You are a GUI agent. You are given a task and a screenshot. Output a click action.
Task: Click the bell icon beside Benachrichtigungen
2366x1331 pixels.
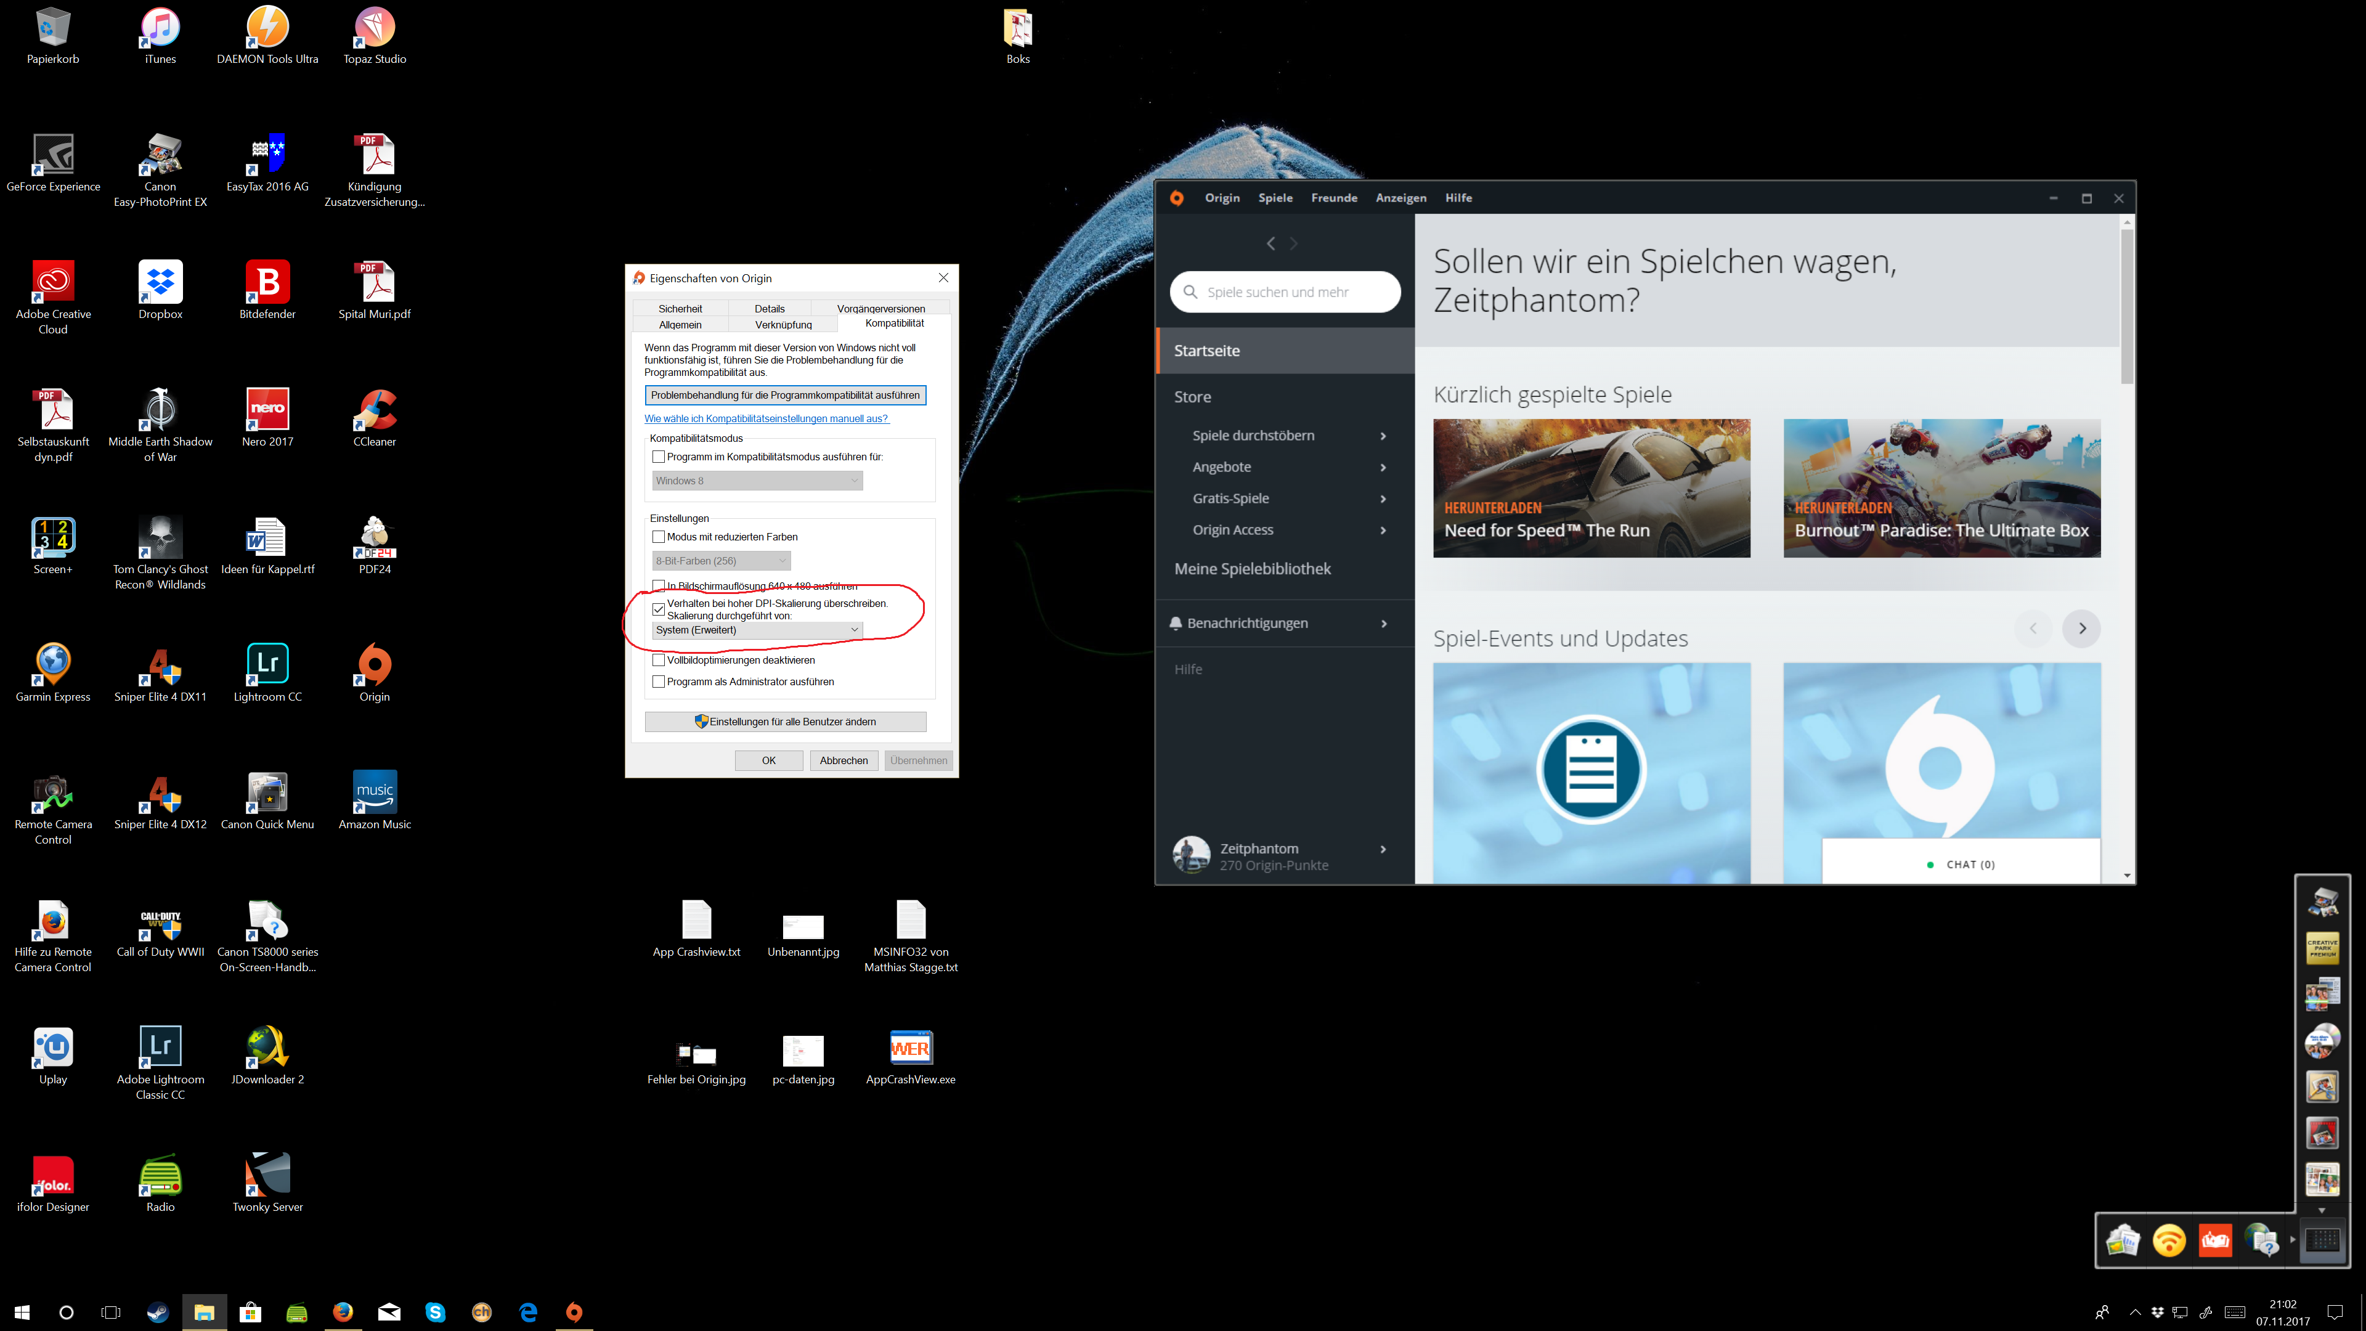pos(1175,623)
